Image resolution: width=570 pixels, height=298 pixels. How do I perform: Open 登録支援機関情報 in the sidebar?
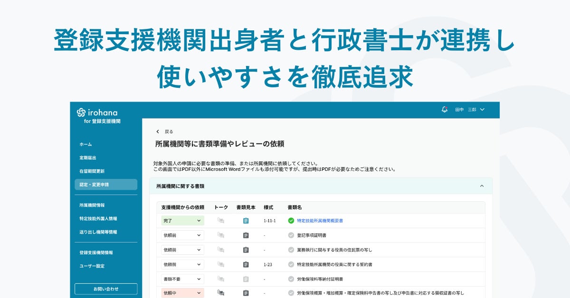coord(96,253)
